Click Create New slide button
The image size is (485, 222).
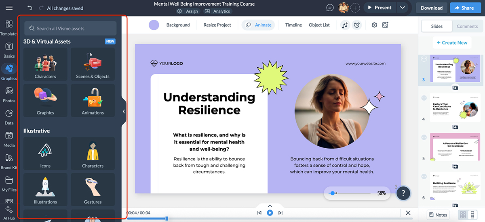click(452, 43)
